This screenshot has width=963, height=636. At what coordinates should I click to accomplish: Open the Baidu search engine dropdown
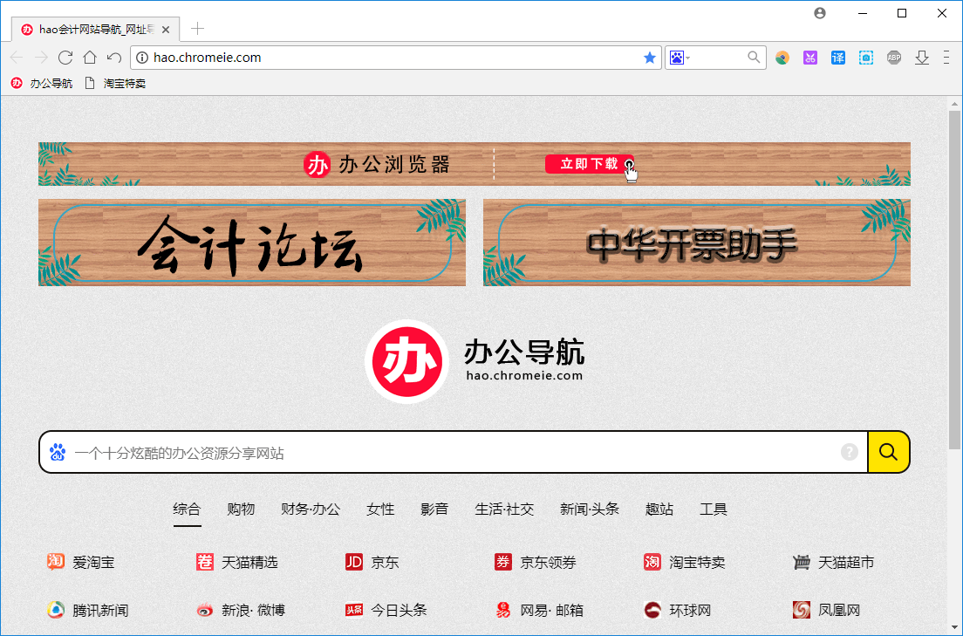point(680,58)
